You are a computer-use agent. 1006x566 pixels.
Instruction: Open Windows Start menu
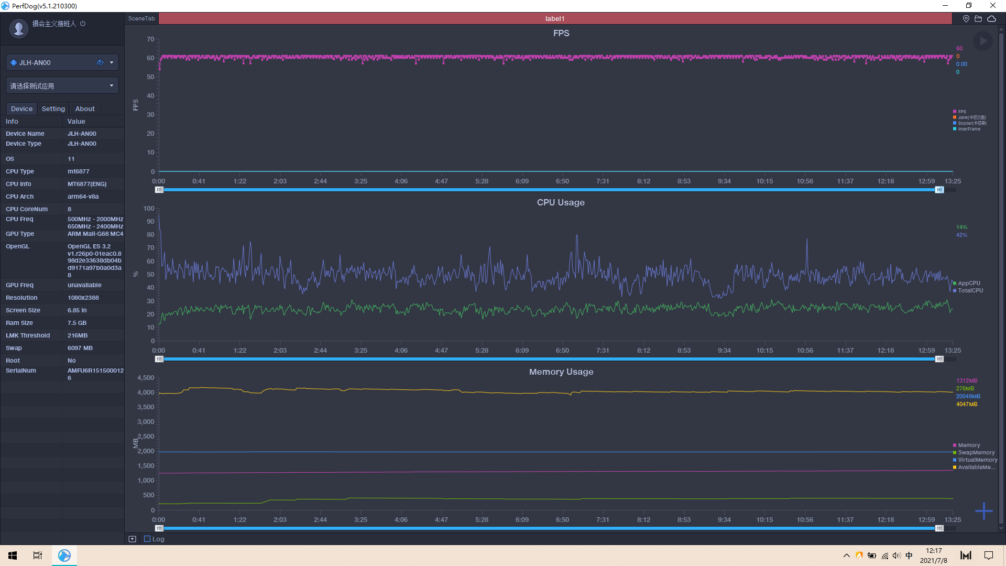pyautogui.click(x=13, y=556)
